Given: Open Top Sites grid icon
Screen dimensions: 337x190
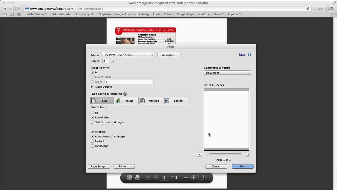Looking at the screenshot, I should [x=19, y=14].
